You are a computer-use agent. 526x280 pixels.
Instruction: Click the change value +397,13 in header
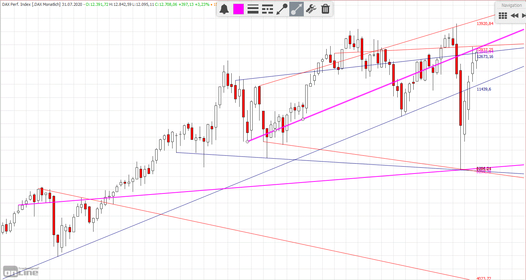coord(186,4)
